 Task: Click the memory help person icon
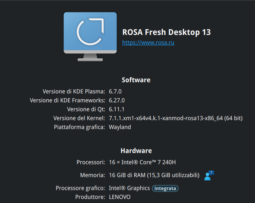(209, 176)
